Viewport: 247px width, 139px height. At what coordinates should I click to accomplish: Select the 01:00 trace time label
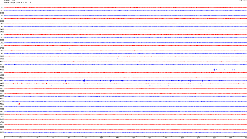(2, 13)
